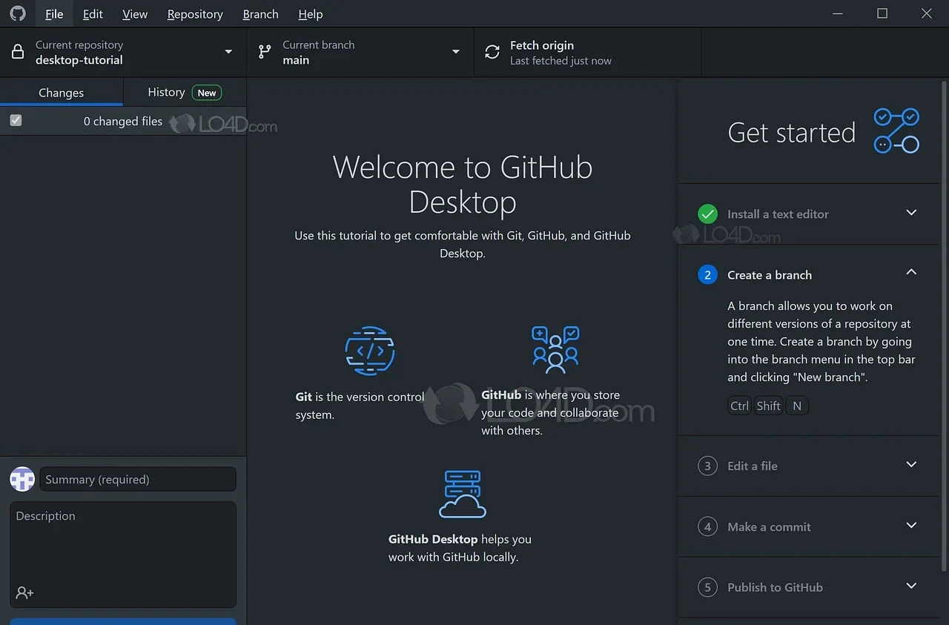Click the add co-author icon
Screen dimensions: 949x625
(x=24, y=592)
